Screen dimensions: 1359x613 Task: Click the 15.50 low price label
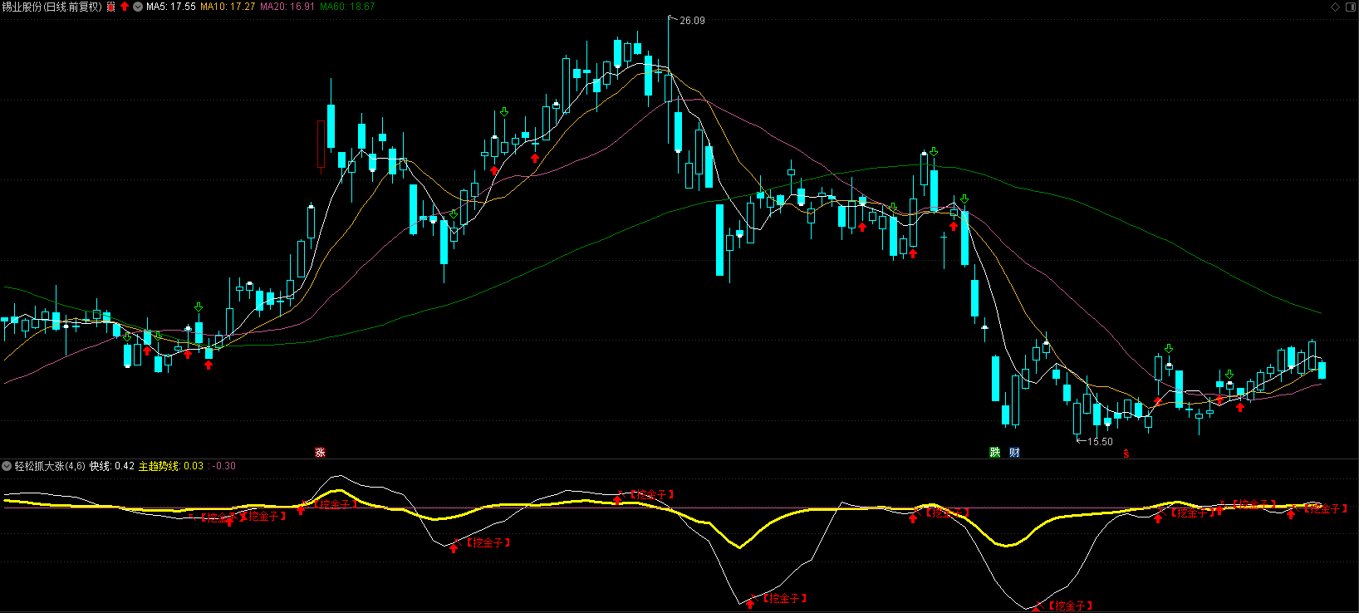(1100, 442)
